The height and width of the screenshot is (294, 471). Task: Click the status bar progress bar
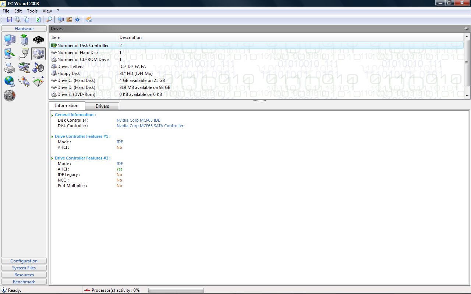176,290
